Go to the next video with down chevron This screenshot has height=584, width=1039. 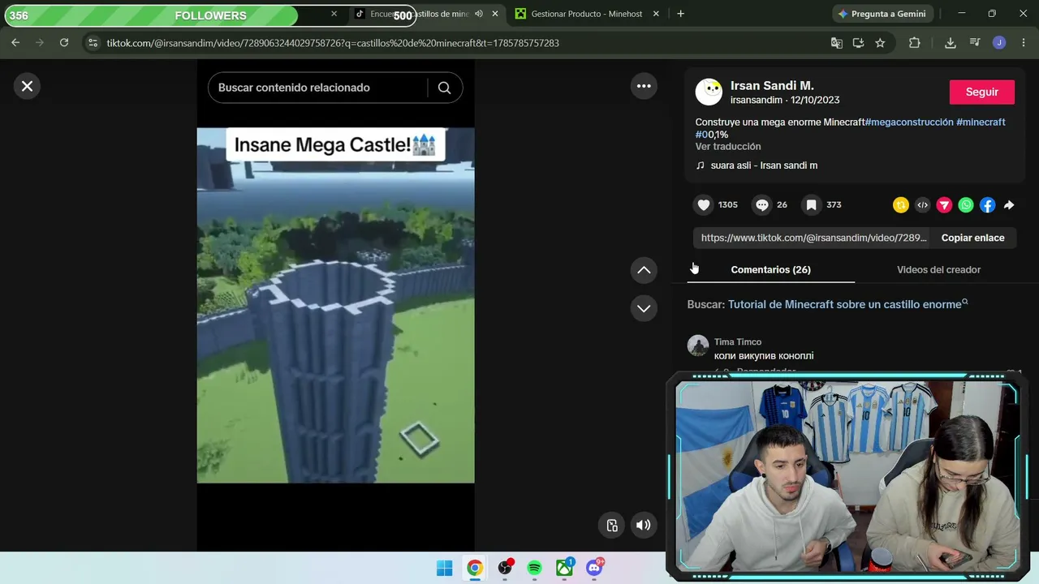[x=644, y=308]
